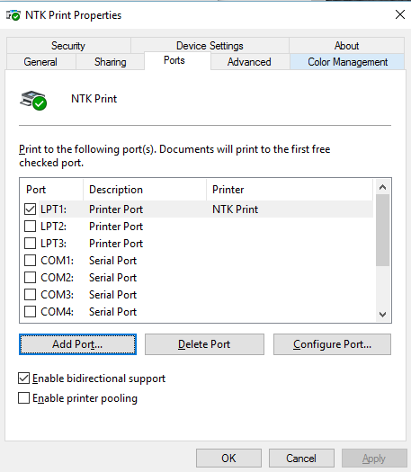Uncheck the LPT1 port checkbox
The image size is (411, 472).
click(x=30, y=209)
